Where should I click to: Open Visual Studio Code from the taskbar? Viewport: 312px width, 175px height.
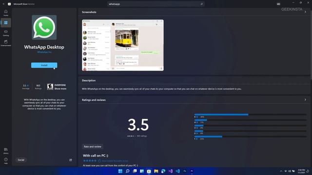point(177,171)
